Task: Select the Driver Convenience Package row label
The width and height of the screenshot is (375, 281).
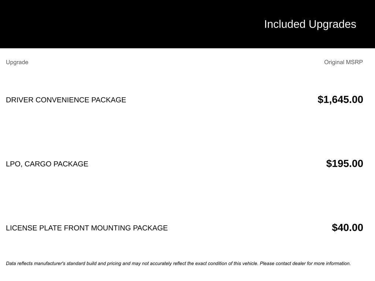Action: click(x=66, y=100)
